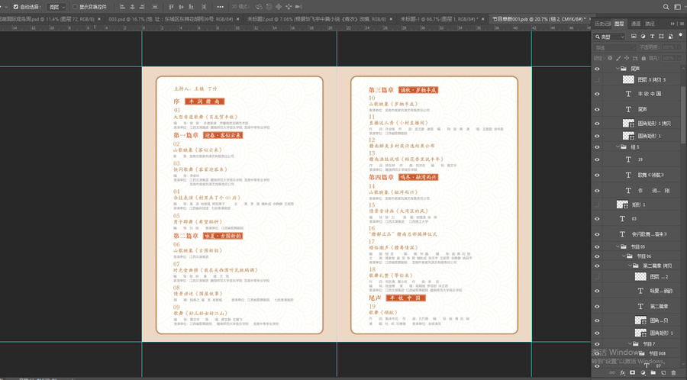Viewport: 687px width, 380px height.
Task: Click the new group folder icon
Action: 653,373
